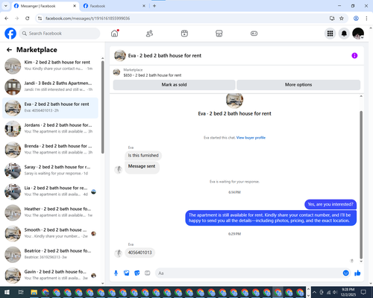Open Saray 2 bed 2 bath chat
Screen dimensions: 373x298
[x=50, y=171]
